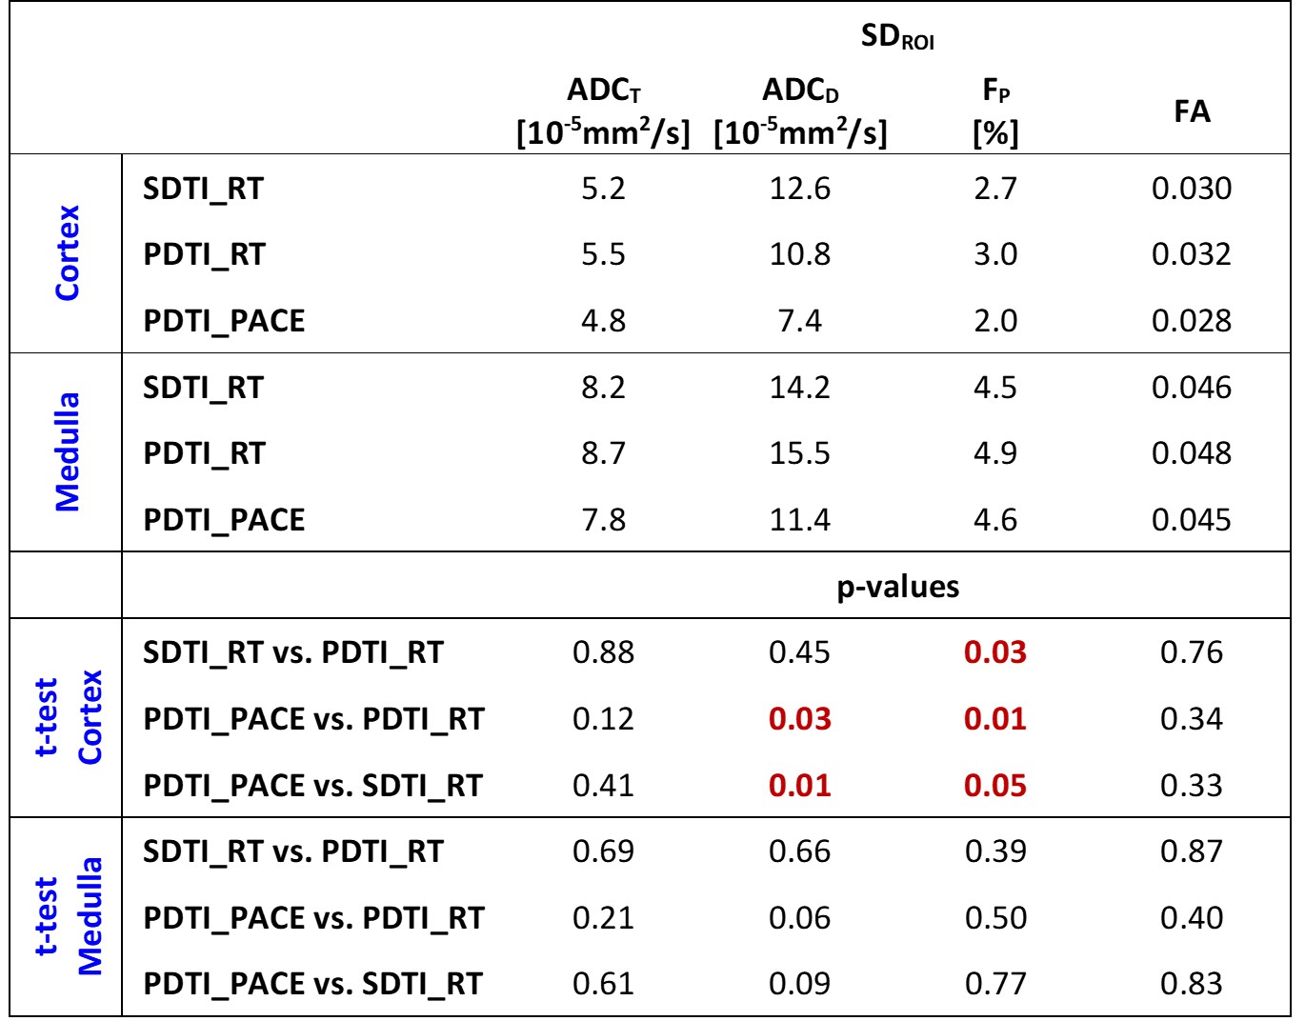The width and height of the screenshot is (1305, 1021).
Task: Click the red 0.01 in the ADC D column
Action: [800, 786]
